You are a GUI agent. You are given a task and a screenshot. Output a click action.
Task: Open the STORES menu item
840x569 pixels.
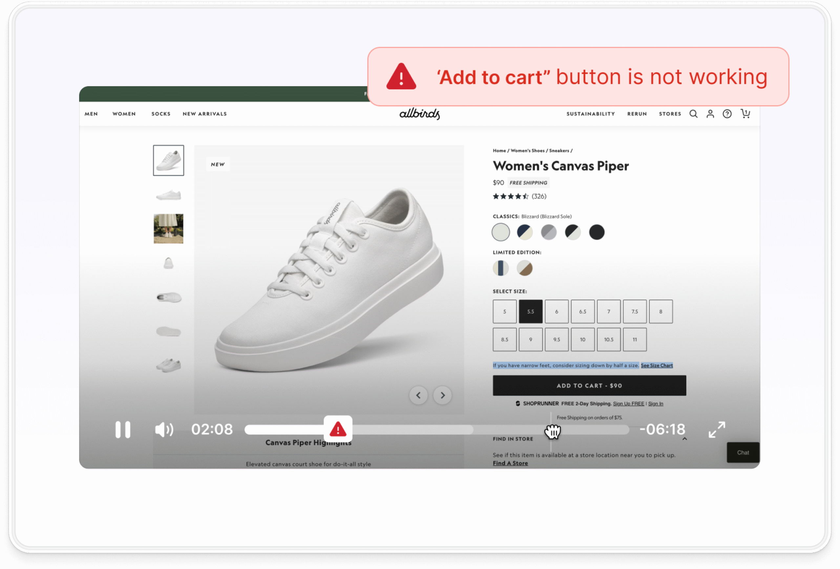(670, 114)
